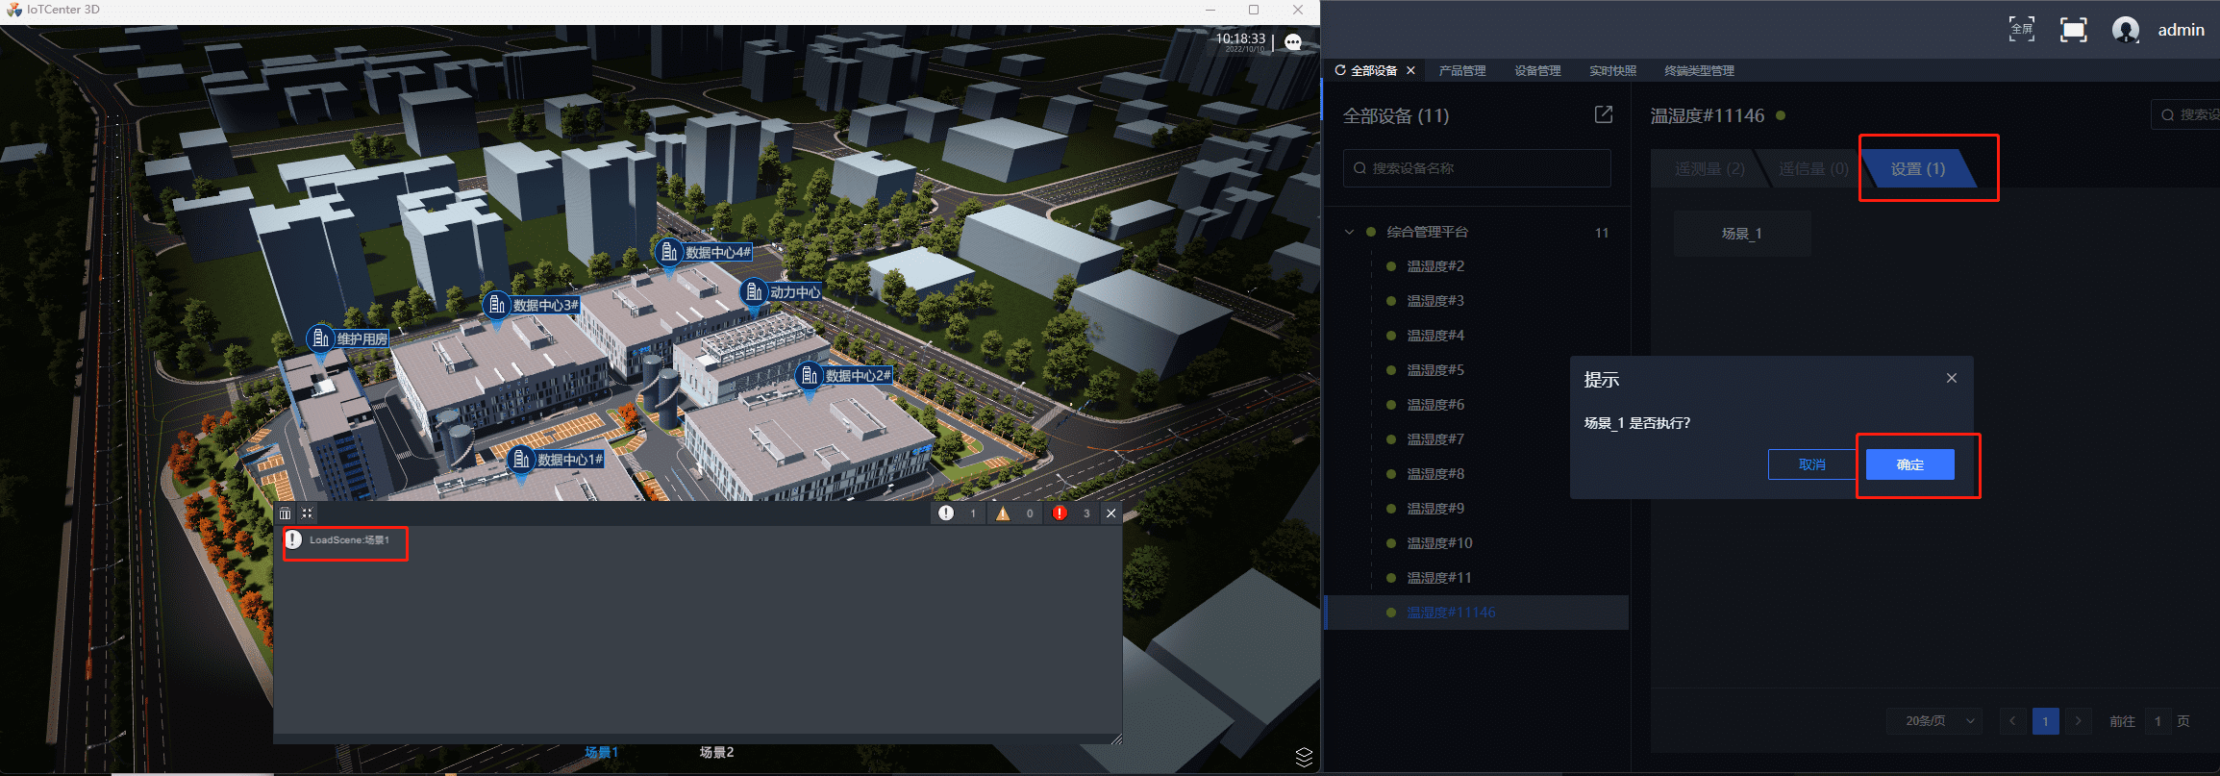The height and width of the screenshot is (776, 2220).
Task: Toggle the warning message filter in console
Action: pos(1015,513)
